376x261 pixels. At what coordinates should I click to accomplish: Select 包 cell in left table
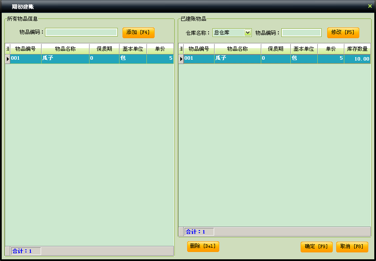click(x=133, y=59)
